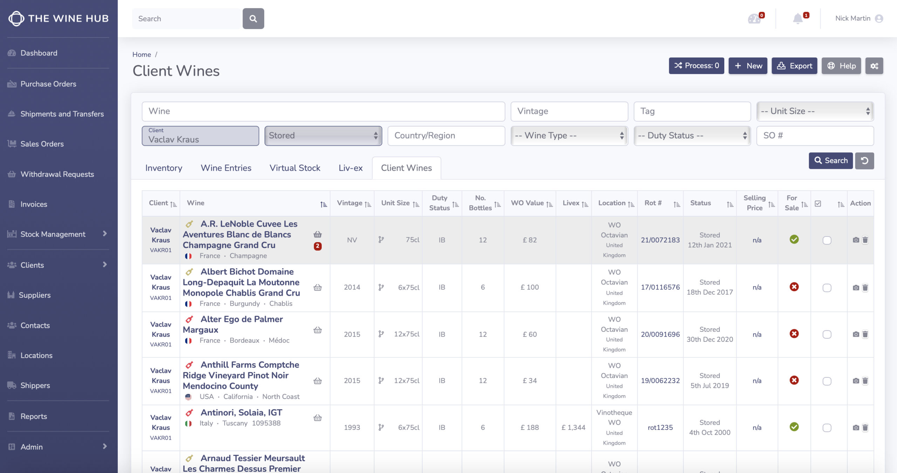Switch to the Wine Entries tab

pyautogui.click(x=226, y=168)
